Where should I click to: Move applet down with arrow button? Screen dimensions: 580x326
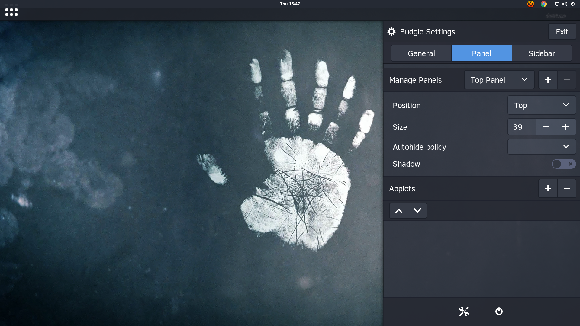click(x=417, y=211)
